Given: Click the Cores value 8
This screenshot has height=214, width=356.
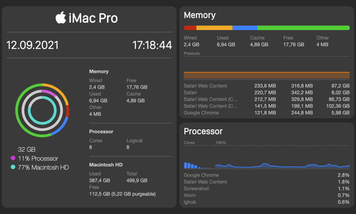Looking at the screenshot, I should (x=91, y=147).
